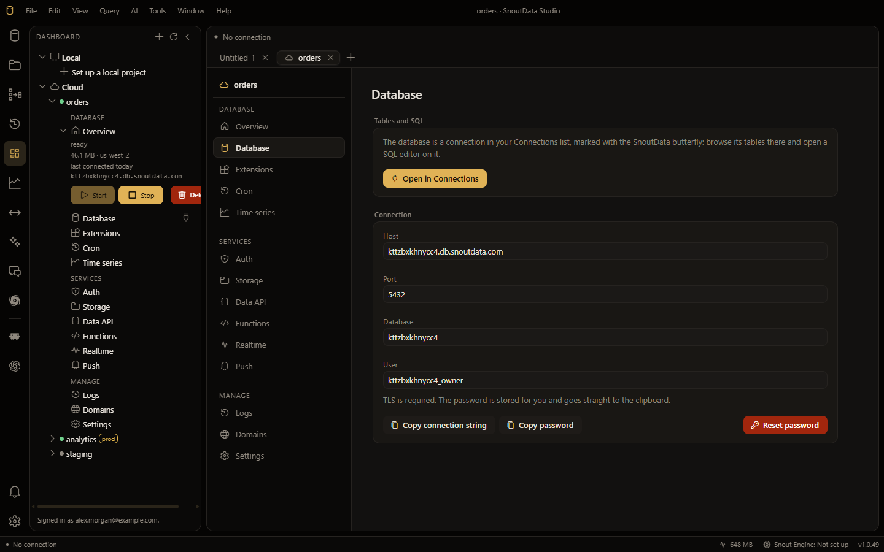Open the data transfer arrows icon
This screenshot has height=552, width=884.
click(x=15, y=212)
